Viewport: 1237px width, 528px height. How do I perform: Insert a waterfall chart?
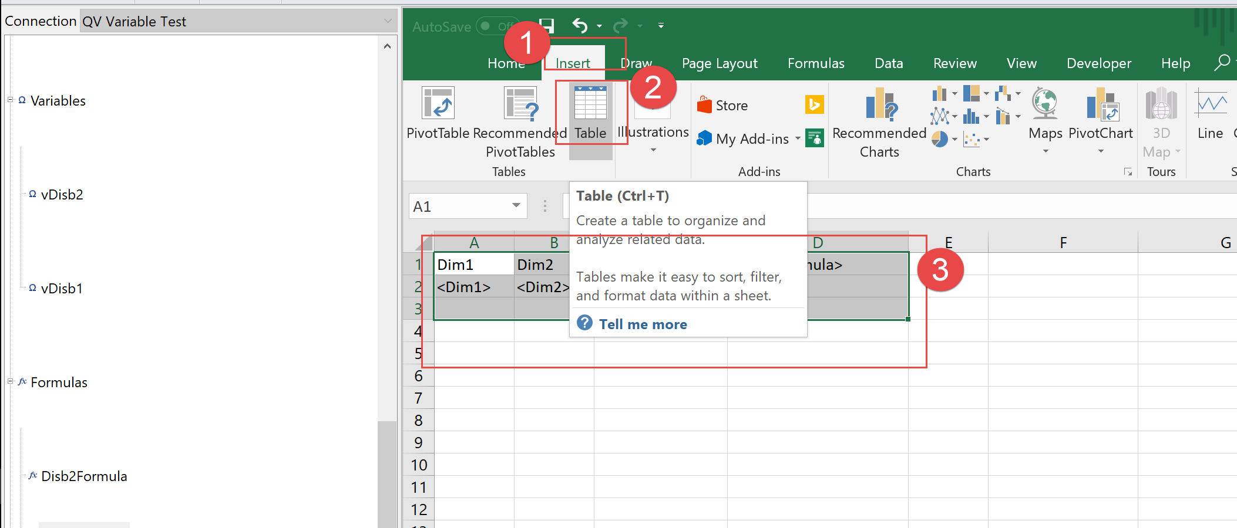click(x=1003, y=93)
